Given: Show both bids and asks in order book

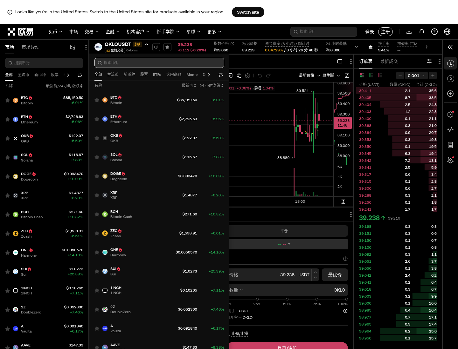Looking at the screenshot, I should (x=362, y=75).
